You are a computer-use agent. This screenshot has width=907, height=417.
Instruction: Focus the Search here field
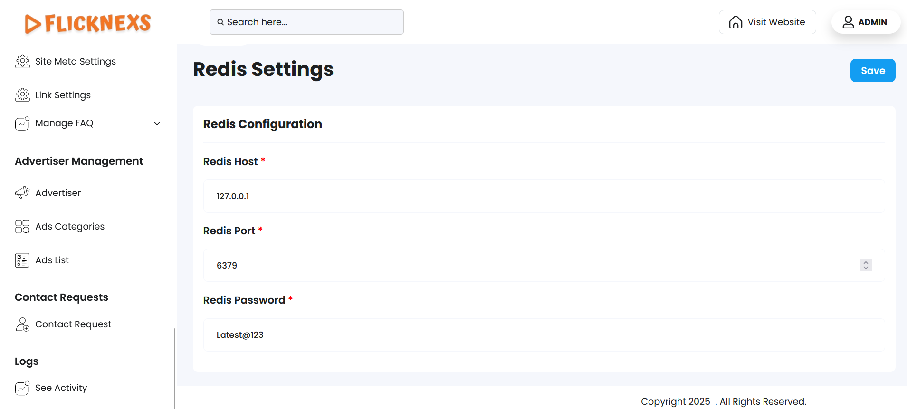point(306,22)
